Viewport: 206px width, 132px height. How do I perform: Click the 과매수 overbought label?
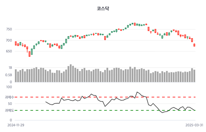pos(9,97)
